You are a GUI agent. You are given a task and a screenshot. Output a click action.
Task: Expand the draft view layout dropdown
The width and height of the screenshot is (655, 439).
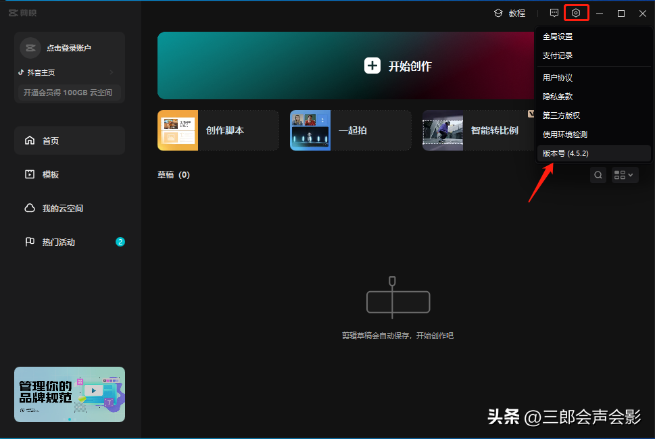point(624,175)
